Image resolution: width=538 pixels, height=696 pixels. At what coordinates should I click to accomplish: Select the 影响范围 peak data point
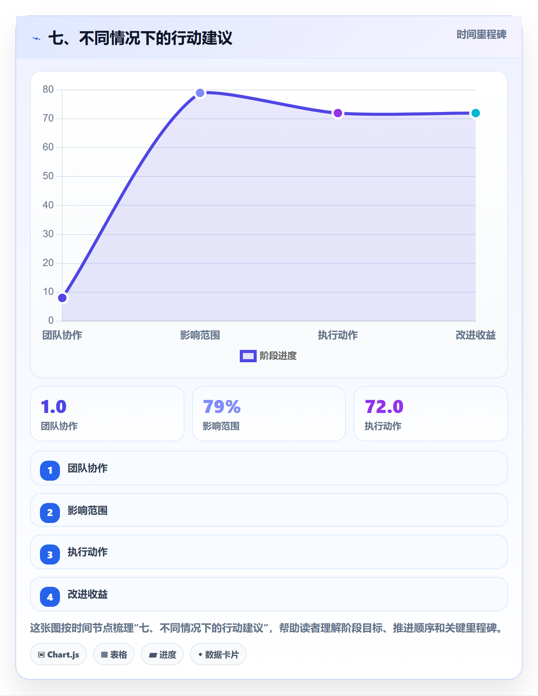200,93
